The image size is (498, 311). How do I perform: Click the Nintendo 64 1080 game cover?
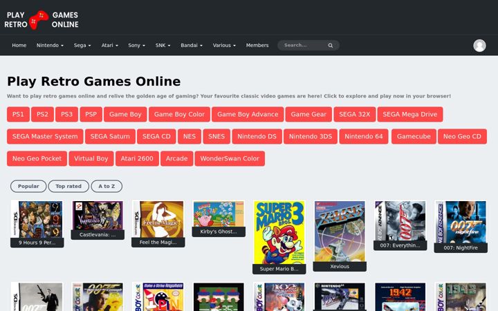[340, 296]
